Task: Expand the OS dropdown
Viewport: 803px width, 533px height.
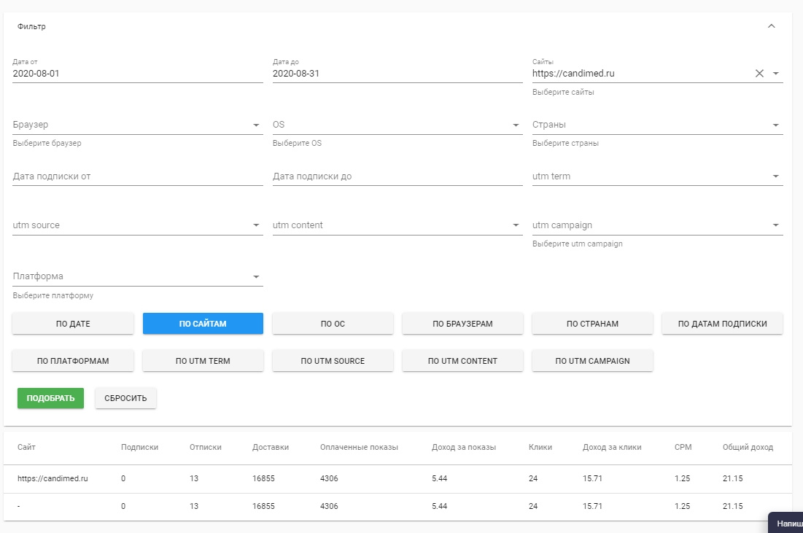Action: tap(516, 125)
